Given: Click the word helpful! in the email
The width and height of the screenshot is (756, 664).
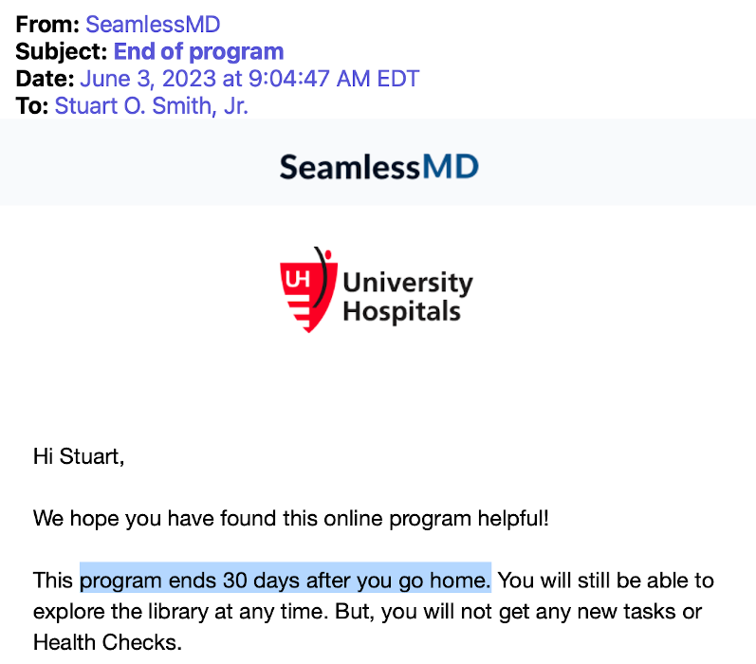Looking at the screenshot, I should pos(513,519).
